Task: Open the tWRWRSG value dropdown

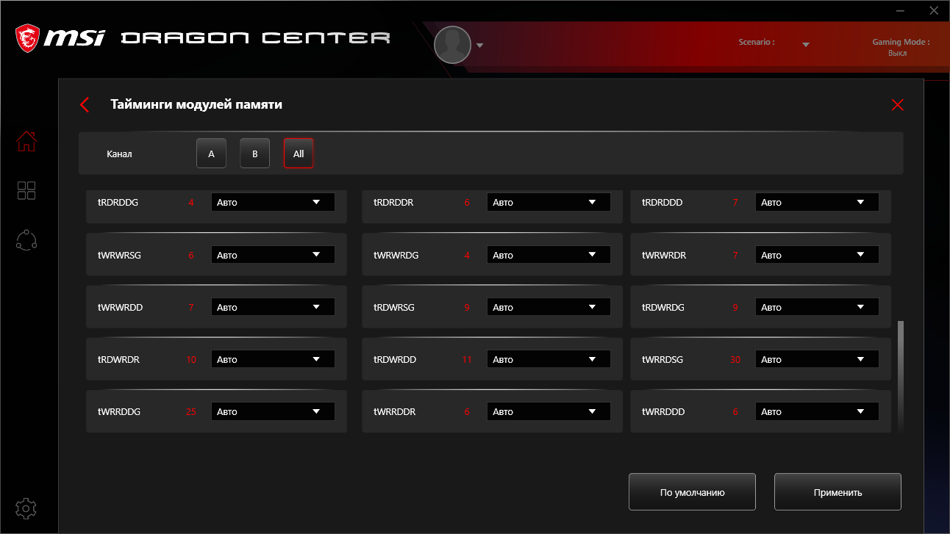Action: (x=273, y=255)
